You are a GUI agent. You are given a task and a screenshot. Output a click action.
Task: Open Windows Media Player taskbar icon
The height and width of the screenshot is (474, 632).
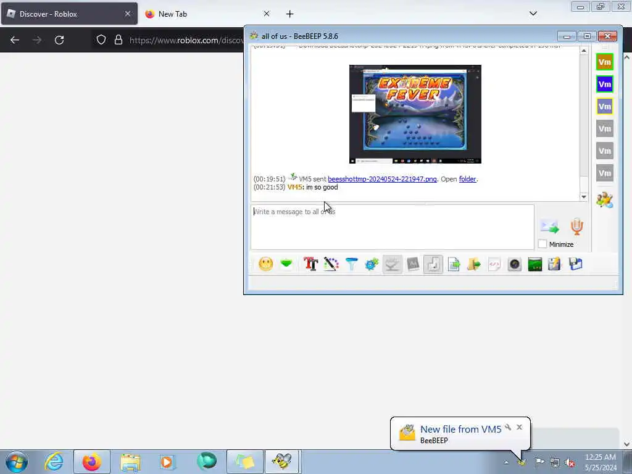point(167,462)
